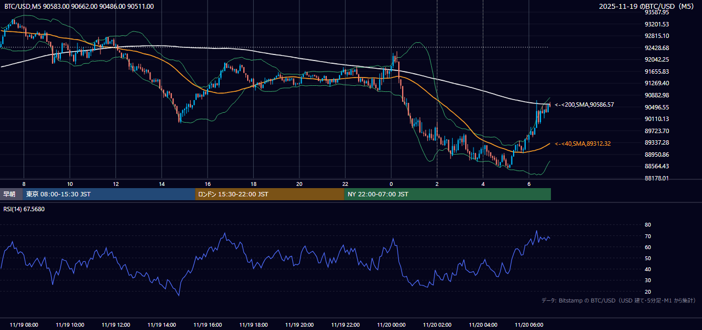
Task: Click the 11/19 22:00 date label
Action: (x=346, y=325)
